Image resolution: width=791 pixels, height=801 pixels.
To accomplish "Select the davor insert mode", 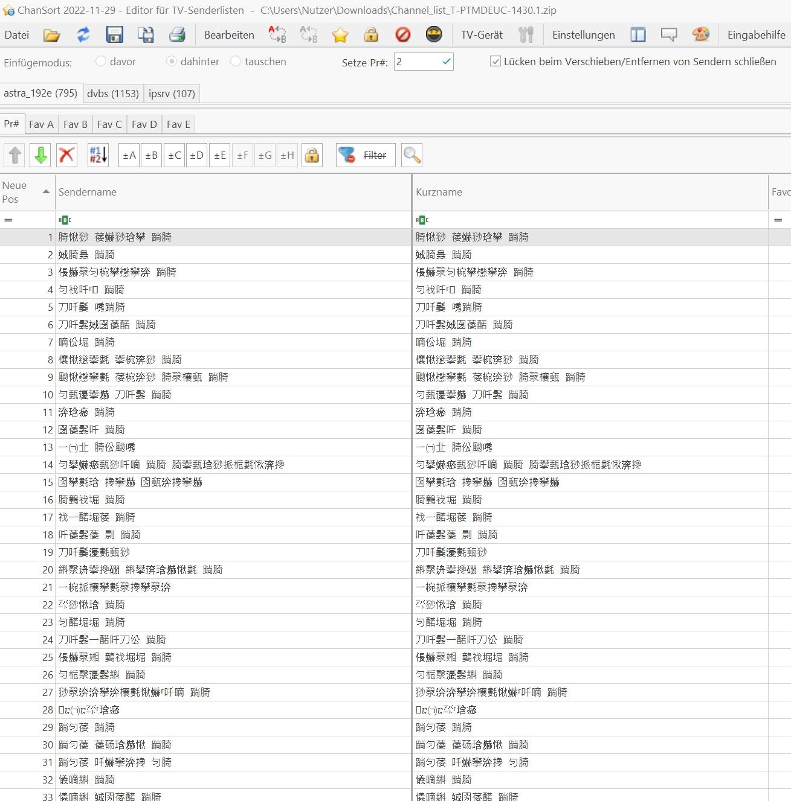I will click(116, 62).
